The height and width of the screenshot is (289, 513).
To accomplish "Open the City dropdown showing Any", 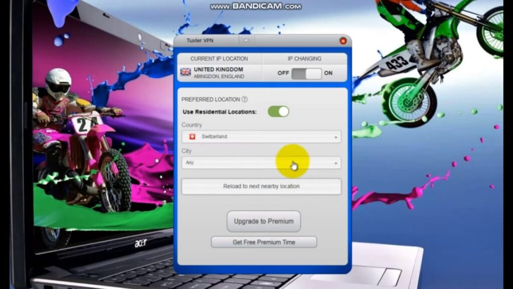I will pos(261,163).
